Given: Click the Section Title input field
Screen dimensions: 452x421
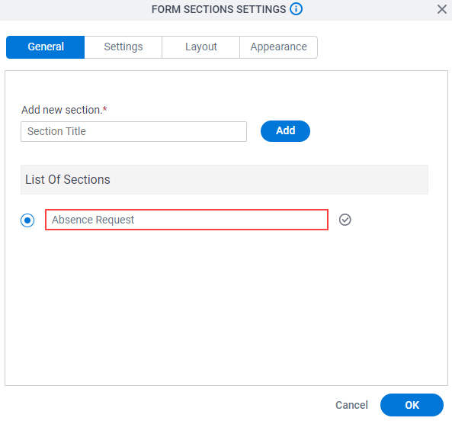Looking at the screenshot, I should [x=133, y=131].
